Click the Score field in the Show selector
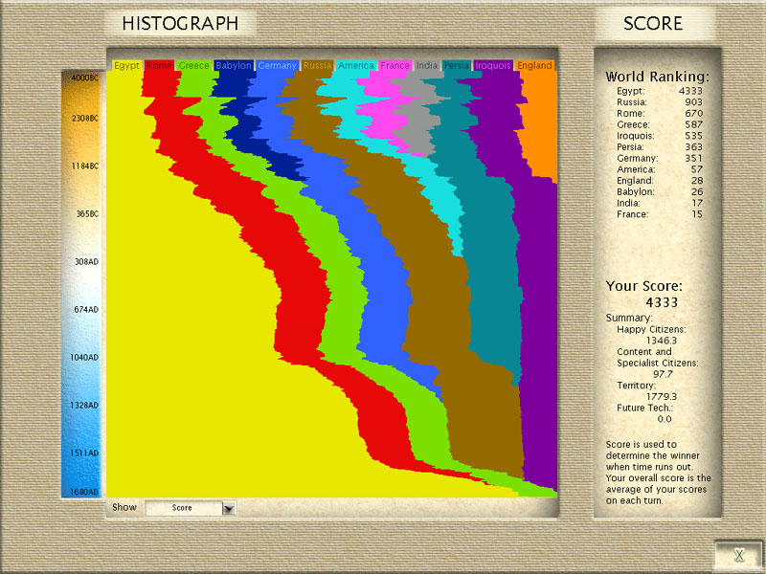 [182, 508]
